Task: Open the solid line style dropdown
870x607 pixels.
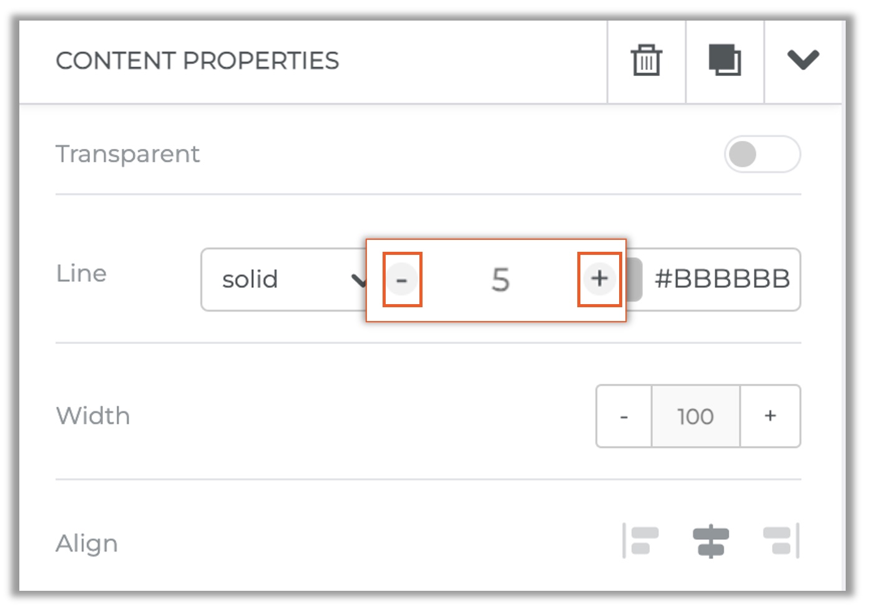Action: (x=284, y=279)
